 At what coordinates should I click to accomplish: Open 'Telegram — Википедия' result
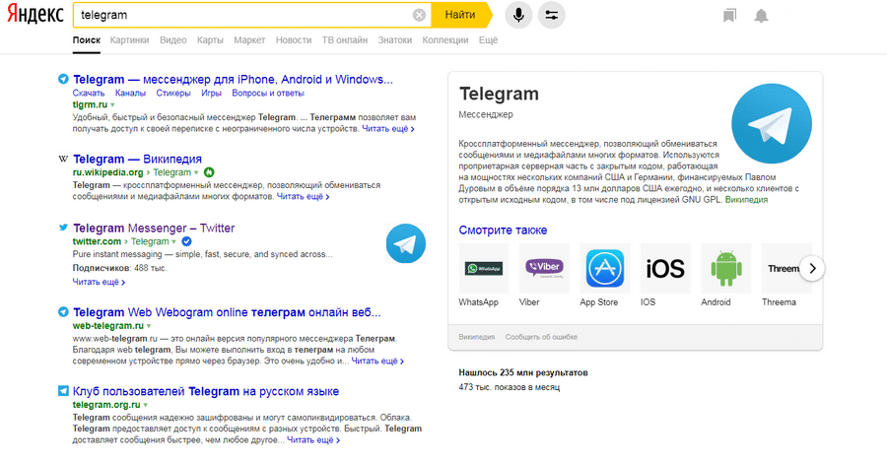click(x=137, y=159)
